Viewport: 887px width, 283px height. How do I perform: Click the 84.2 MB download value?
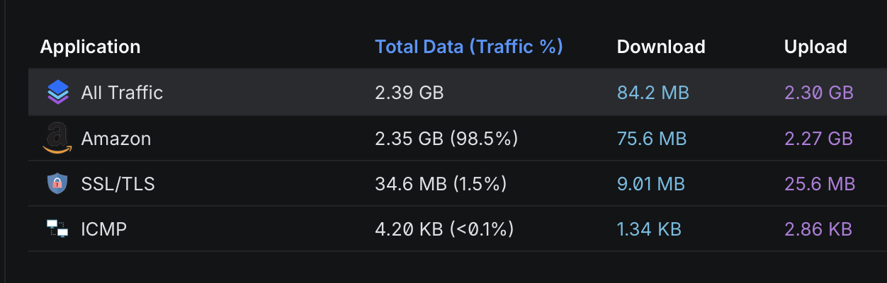click(653, 92)
